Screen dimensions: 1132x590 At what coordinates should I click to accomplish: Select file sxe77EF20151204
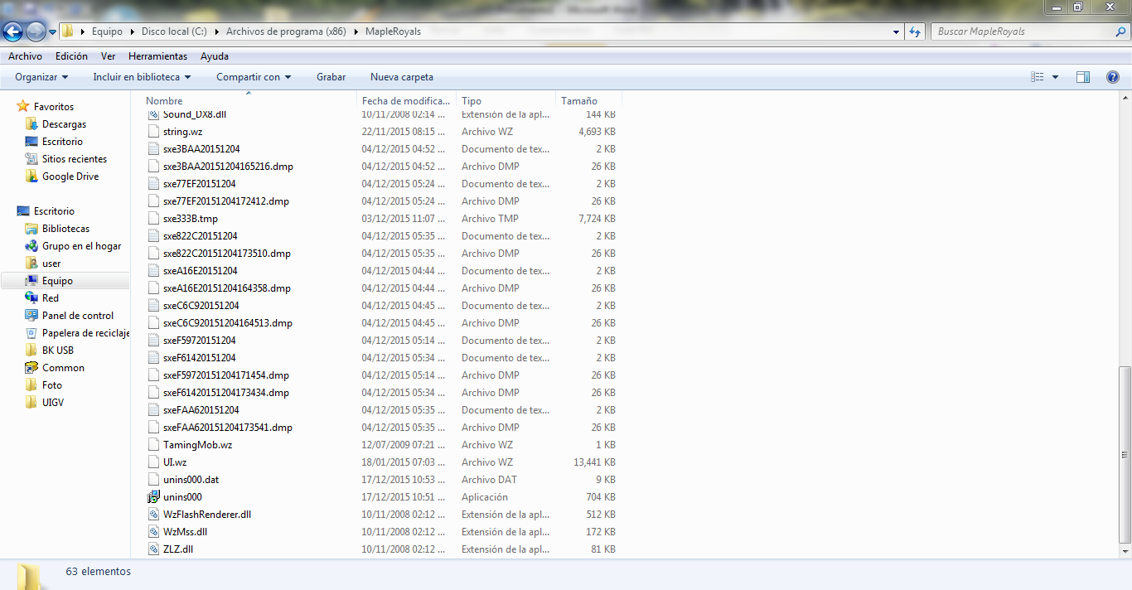pyautogui.click(x=199, y=184)
